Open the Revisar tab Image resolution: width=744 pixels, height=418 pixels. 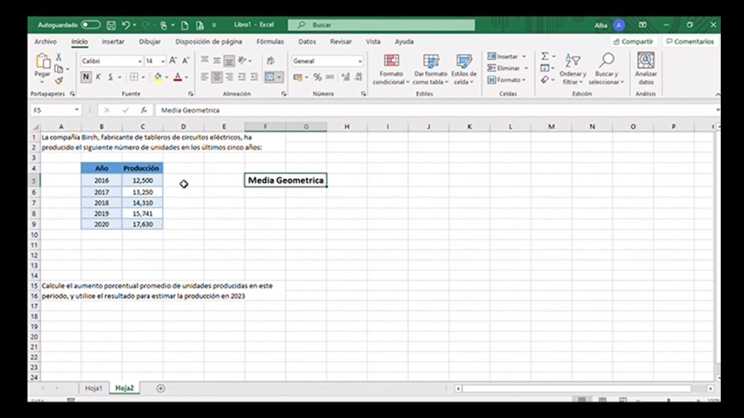tap(341, 42)
